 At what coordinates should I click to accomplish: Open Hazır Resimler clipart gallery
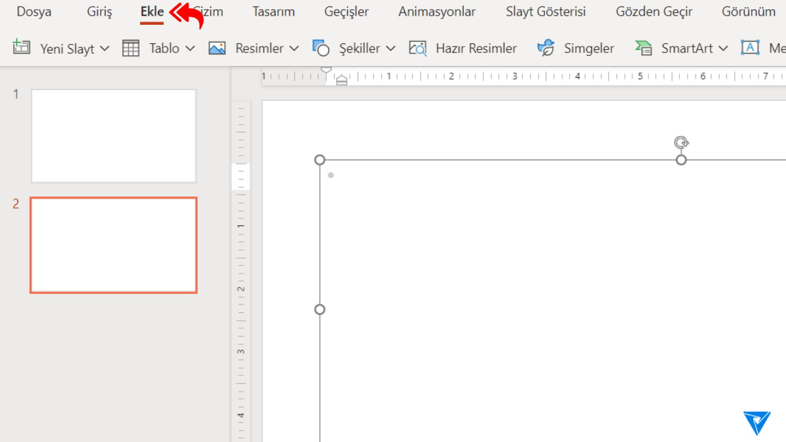click(417, 48)
